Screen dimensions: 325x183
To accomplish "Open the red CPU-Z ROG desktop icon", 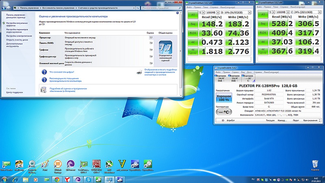I will [96, 166].
